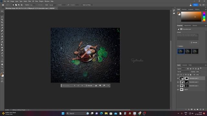Switch to the Swatches tab
The height and width of the screenshot is (116, 207).
[x=184, y=9]
